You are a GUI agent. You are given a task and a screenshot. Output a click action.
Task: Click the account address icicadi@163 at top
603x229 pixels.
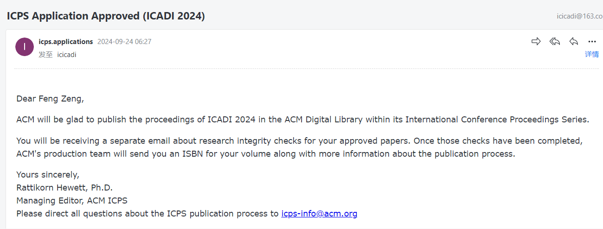[x=580, y=16]
